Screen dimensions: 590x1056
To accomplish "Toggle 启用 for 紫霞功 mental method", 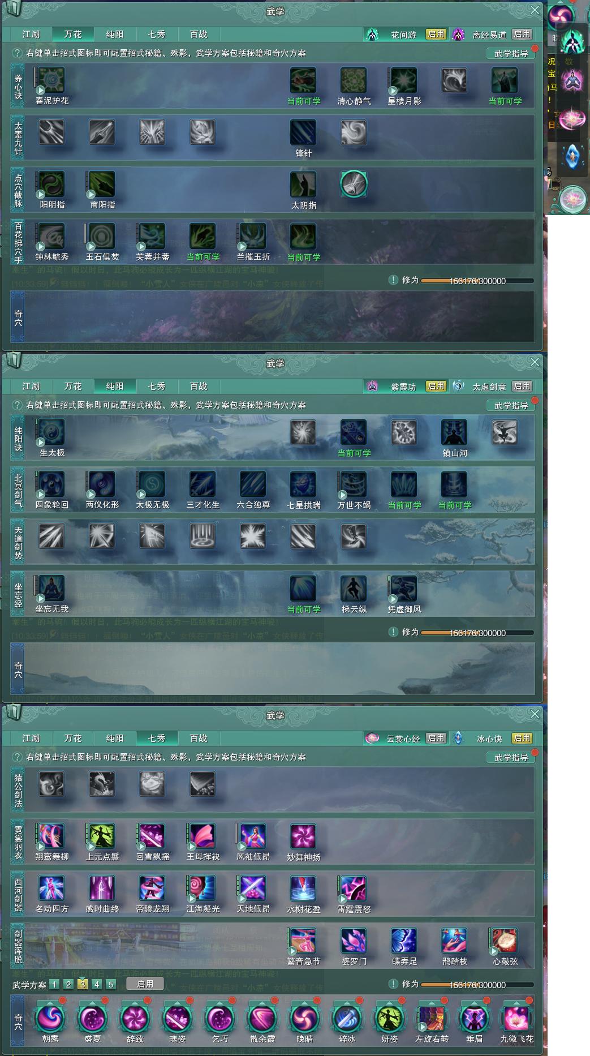I will 436,386.
